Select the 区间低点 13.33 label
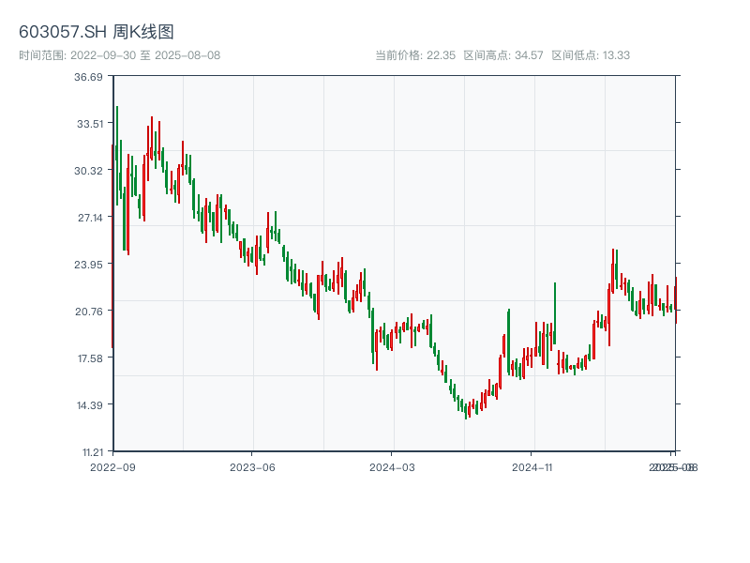 591,55
